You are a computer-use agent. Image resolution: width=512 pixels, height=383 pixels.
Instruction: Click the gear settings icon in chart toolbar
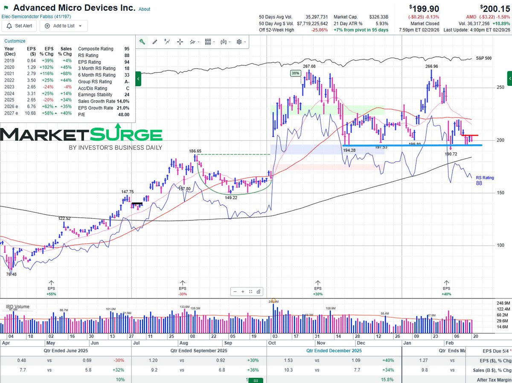239,42
